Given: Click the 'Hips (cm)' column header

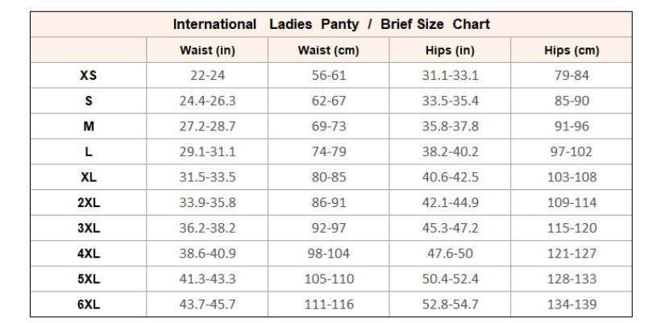Looking at the screenshot, I should (571, 51).
